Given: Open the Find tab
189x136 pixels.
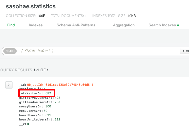Looking at the screenshot, I should (11, 25).
